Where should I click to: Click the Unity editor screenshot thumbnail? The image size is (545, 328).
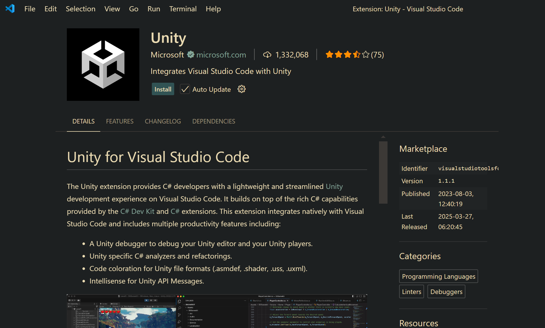tap(217, 311)
